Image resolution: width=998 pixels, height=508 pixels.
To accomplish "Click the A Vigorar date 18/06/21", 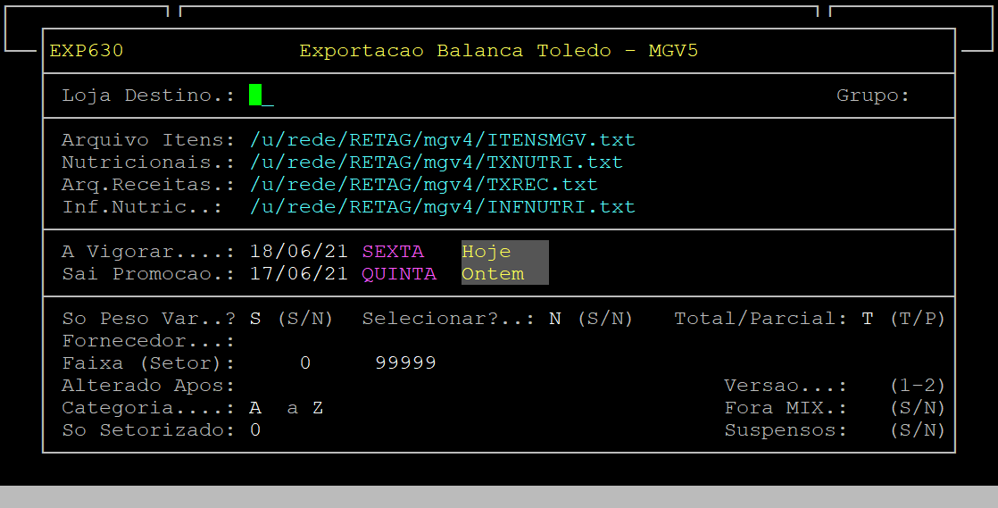I will [298, 252].
